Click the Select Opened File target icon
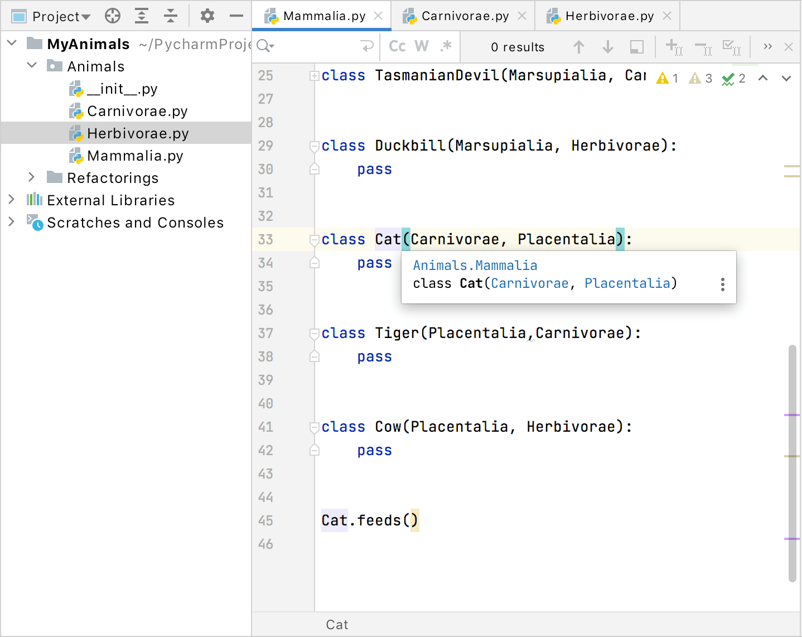Screen dimensions: 802x637 pyautogui.click(x=113, y=16)
